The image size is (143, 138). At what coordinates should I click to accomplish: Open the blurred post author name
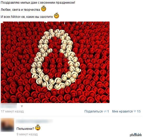click(x=9, y=106)
